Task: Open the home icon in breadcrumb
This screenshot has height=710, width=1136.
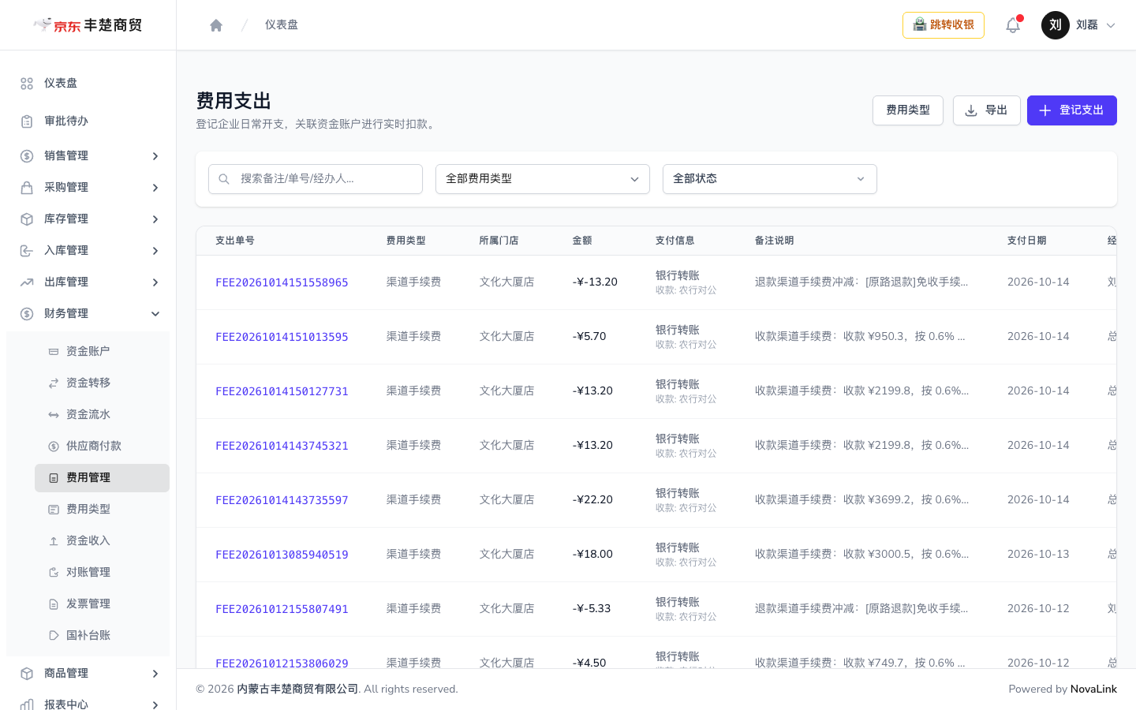Action: 216,25
